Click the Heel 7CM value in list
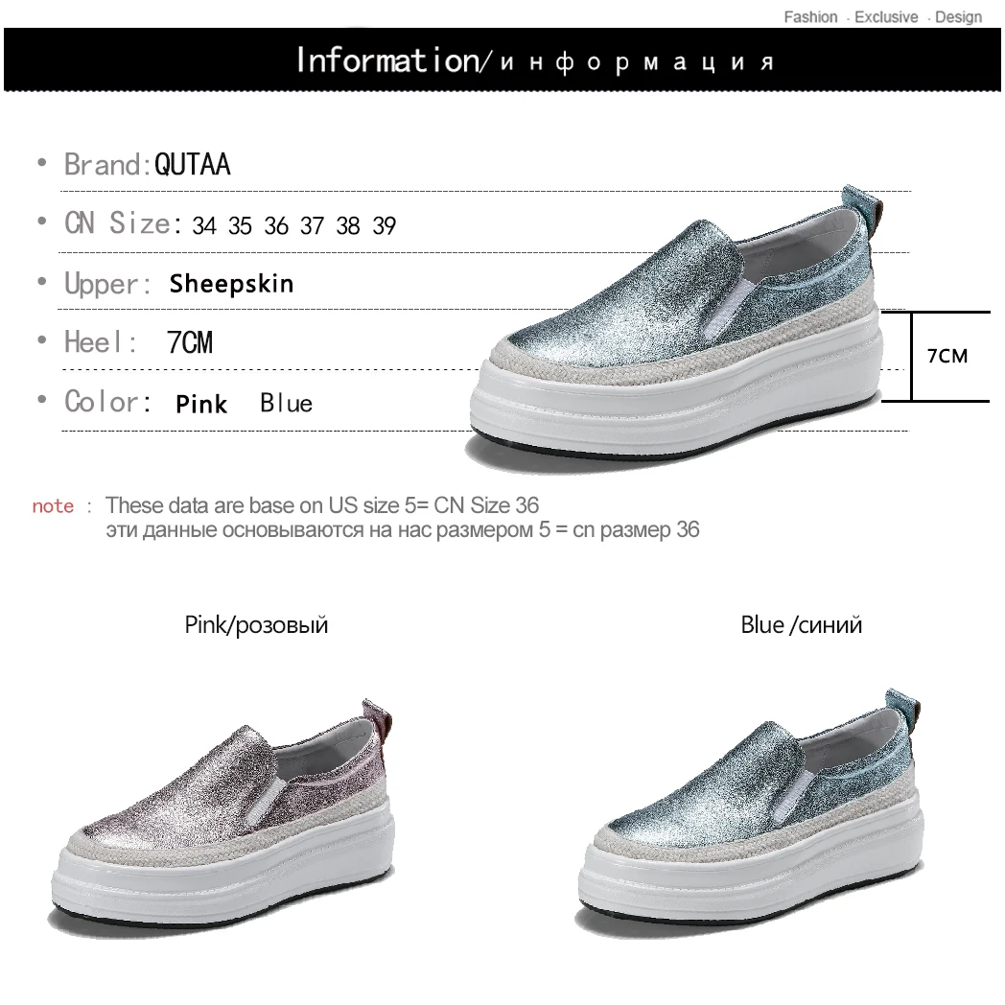The width and height of the screenshot is (1005, 1005). (x=190, y=342)
